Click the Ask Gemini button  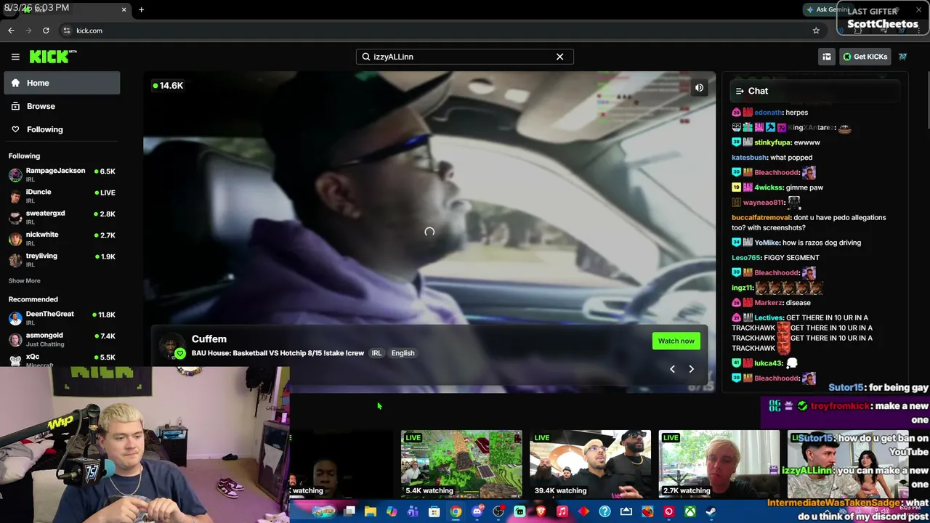pos(827,9)
